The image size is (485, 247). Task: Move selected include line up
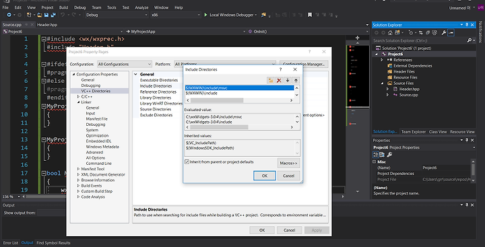point(296,80)
